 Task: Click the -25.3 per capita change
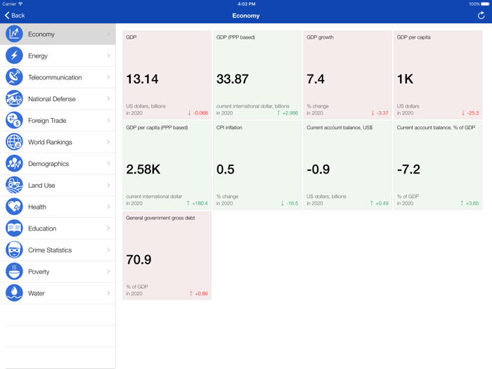tap(472, 113)
